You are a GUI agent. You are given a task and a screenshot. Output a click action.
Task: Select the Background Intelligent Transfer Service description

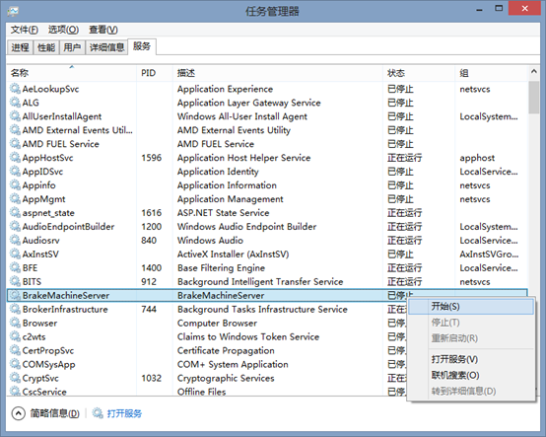point(260,281)
